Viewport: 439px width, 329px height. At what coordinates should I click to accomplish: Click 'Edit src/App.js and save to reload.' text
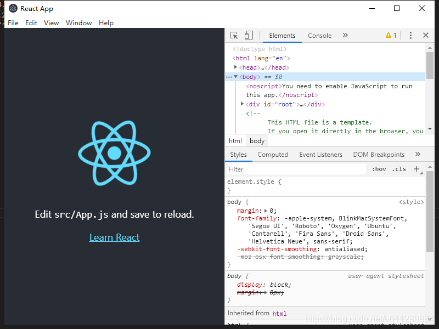[x=114, y=214]
